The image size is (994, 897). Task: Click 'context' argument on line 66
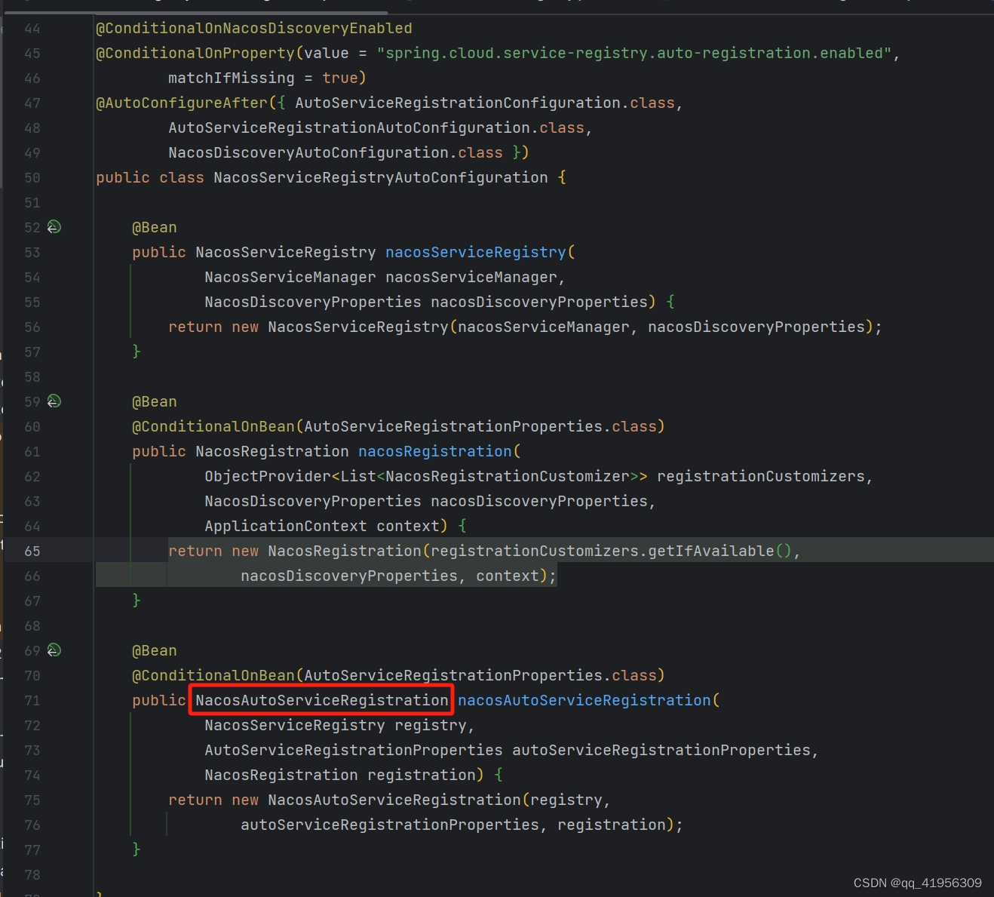point(508,576)
